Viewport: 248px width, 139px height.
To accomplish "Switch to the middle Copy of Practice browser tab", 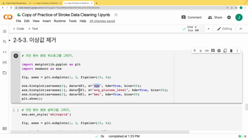I will point(47,3).
